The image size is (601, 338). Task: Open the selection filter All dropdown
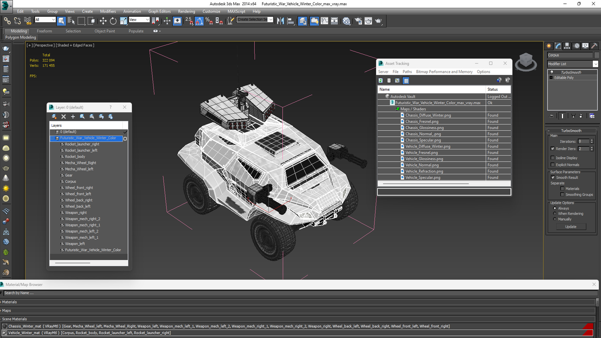(53, 20)
